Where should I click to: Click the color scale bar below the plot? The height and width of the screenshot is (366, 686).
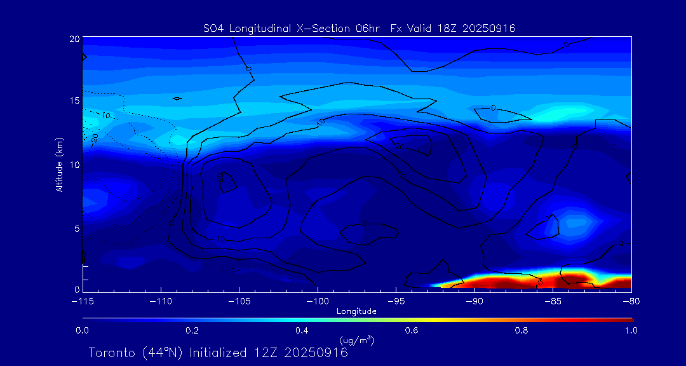click(x=358, y=320)
